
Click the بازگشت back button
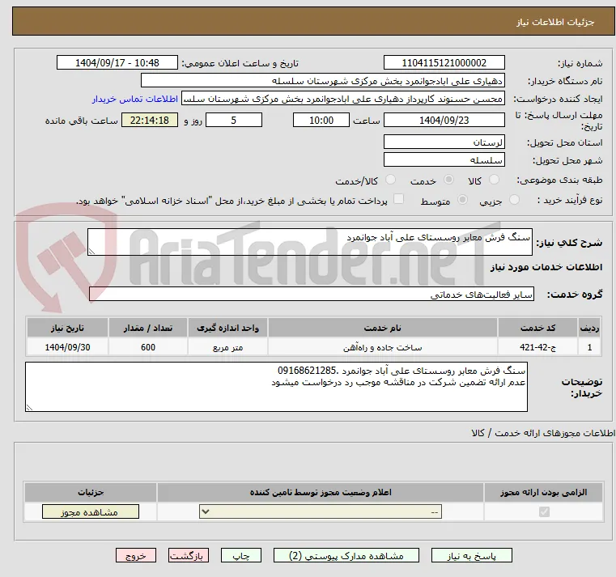click(x=189, y=555)
